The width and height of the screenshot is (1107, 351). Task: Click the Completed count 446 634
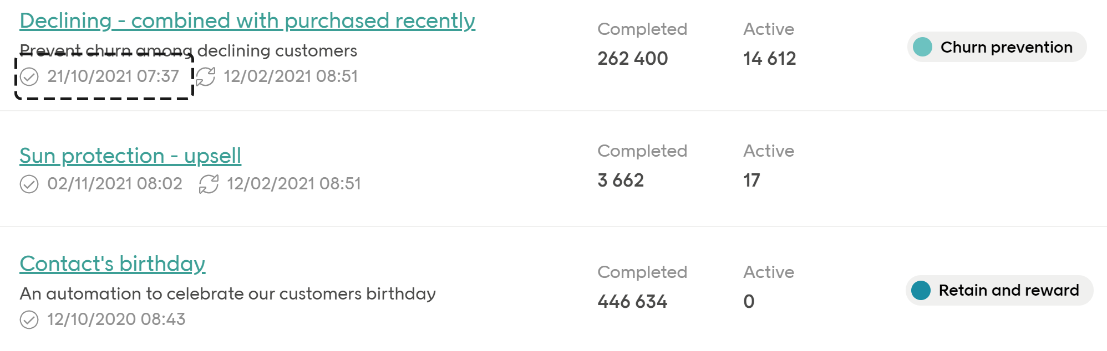pos(633,302)
